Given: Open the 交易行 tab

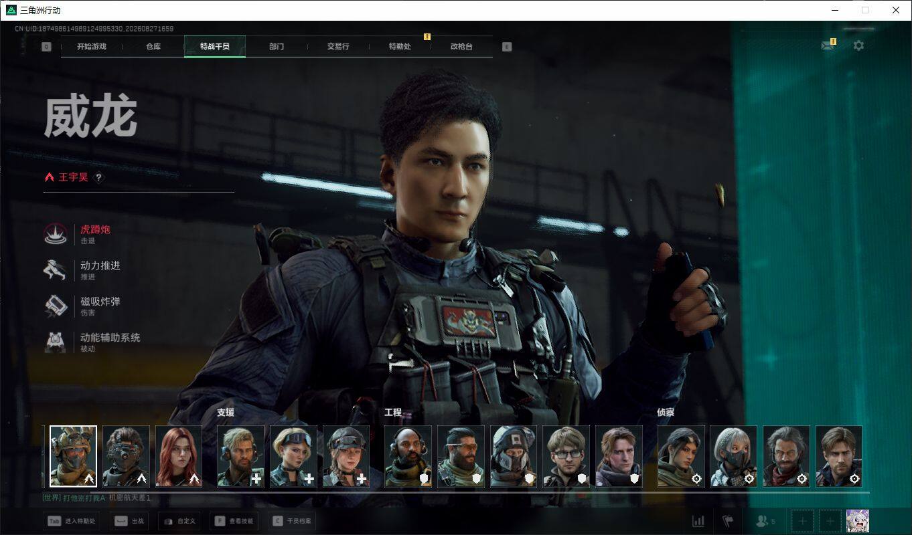Looking at the screenshot, I should click(x=338, y=47).
